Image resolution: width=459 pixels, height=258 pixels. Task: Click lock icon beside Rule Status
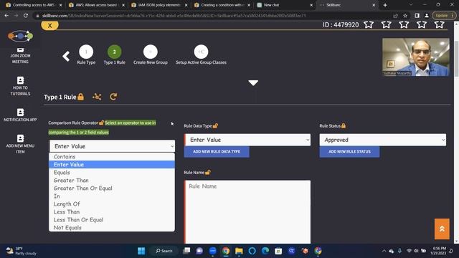pyautogui.click(x=344, y=126)
